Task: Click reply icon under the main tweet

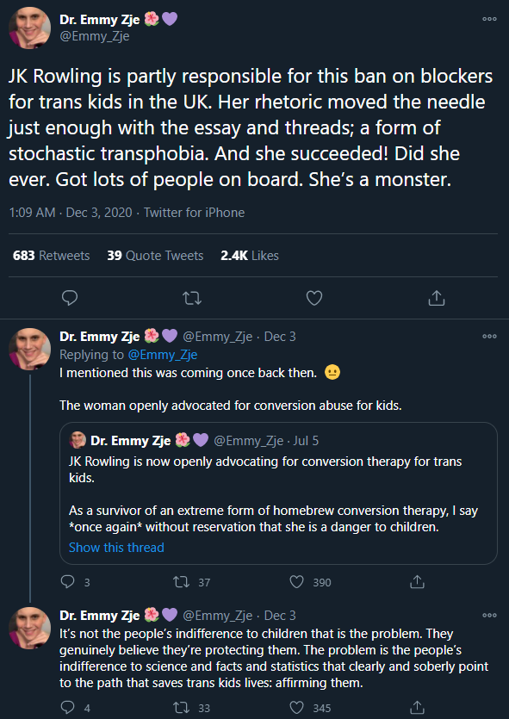Action: (69, 298)
